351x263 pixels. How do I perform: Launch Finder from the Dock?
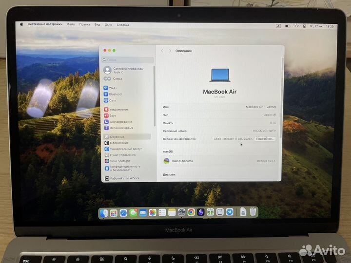pos(104,213)
